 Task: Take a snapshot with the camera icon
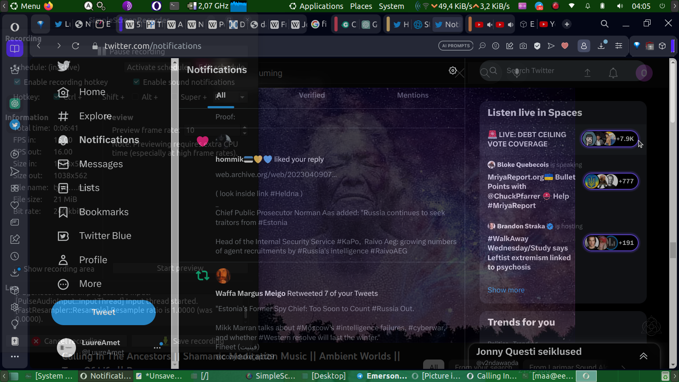pyautogui.click(x=523, y=46)
